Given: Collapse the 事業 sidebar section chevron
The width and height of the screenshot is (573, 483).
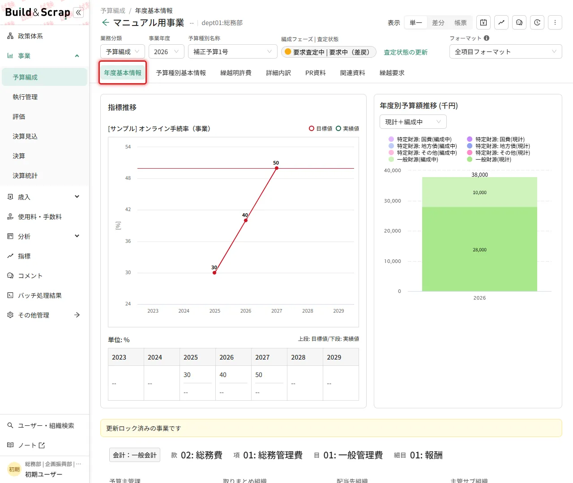Looking at the screenshot, I should [x=77, y=56].
